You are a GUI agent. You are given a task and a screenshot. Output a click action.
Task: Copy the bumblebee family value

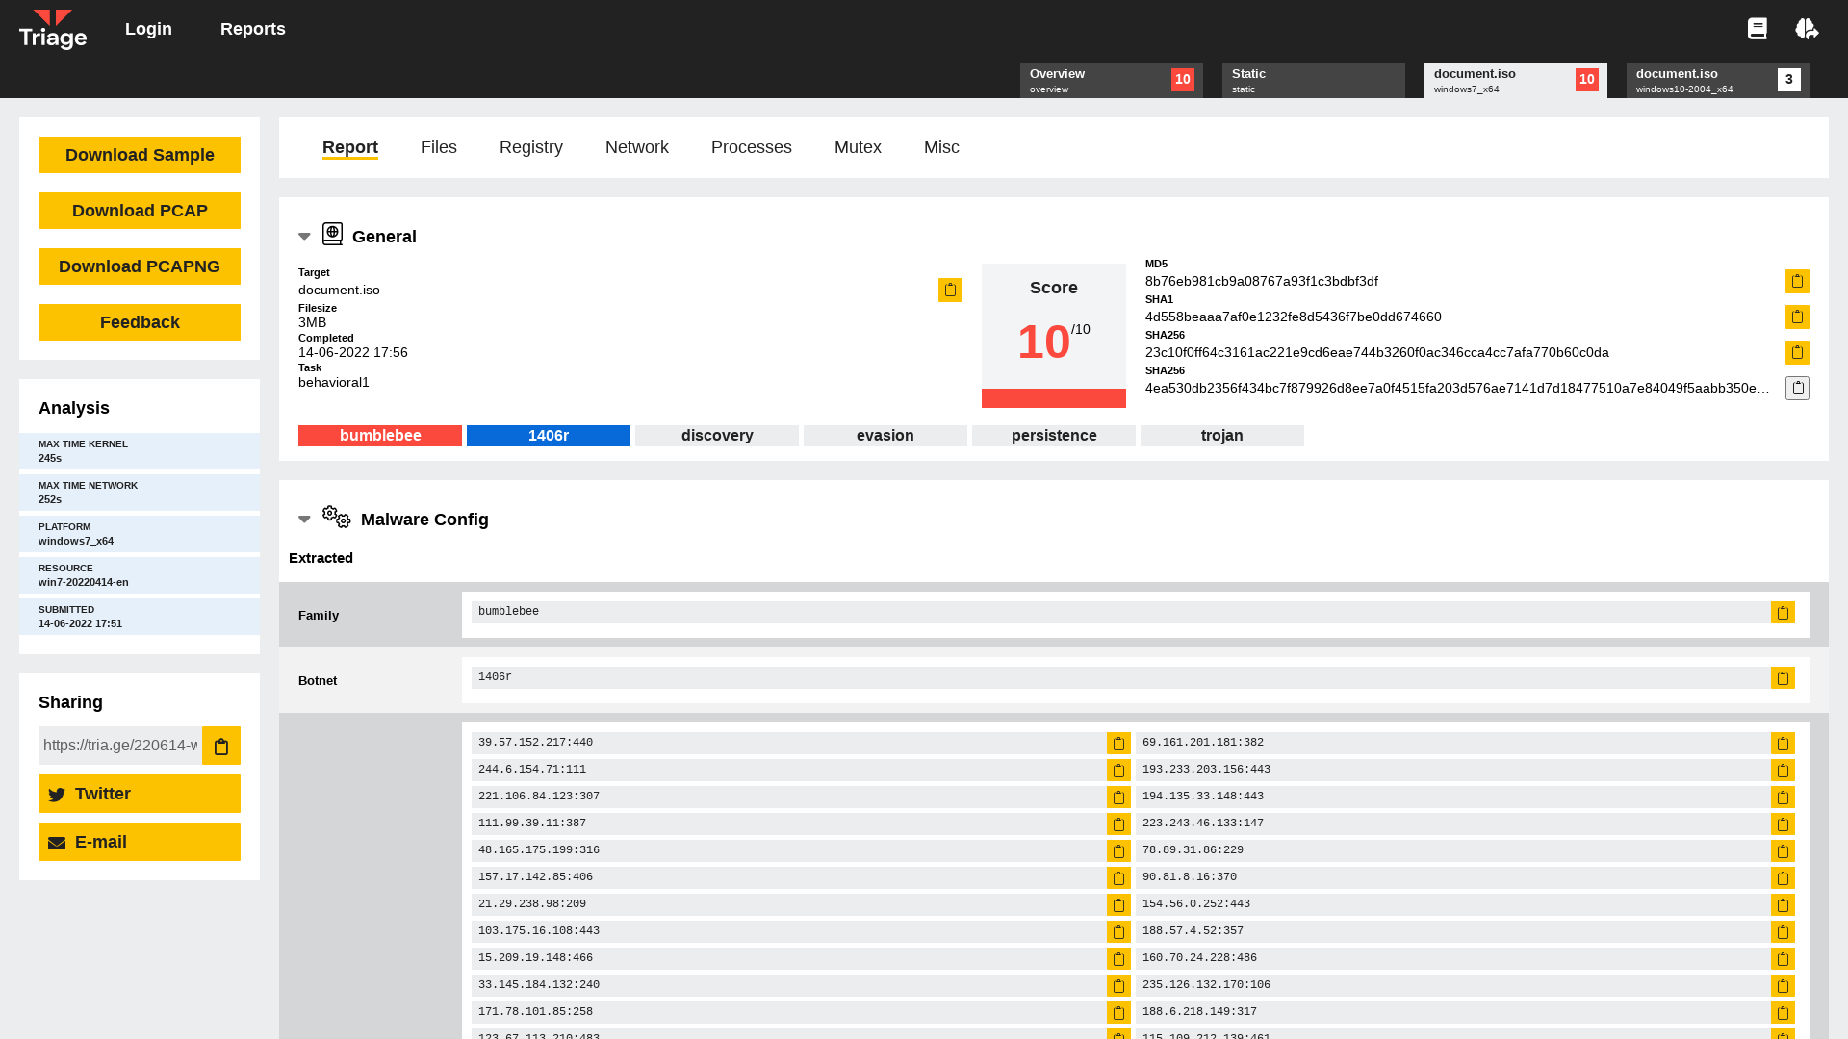pos(1783,613)
